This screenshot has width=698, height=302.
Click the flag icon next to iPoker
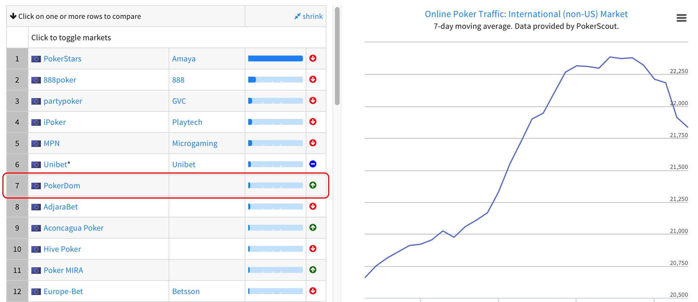(36, 122)
